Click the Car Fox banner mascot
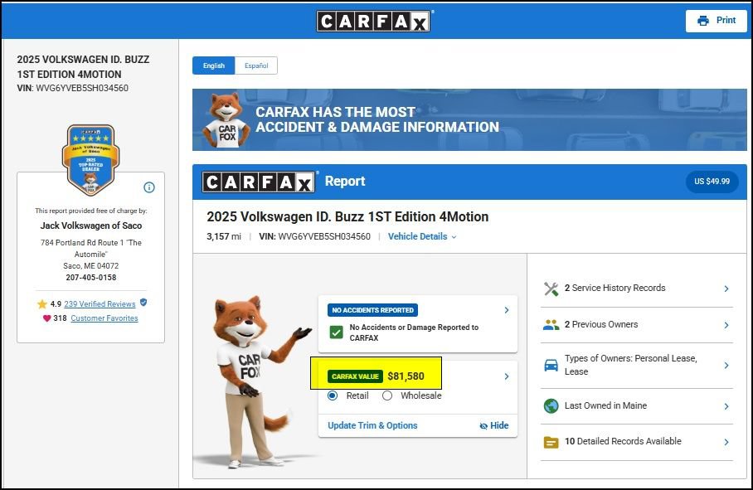753x490 pixels. 226,119
